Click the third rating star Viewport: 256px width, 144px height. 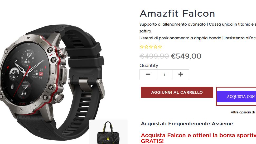pos(151,47)
